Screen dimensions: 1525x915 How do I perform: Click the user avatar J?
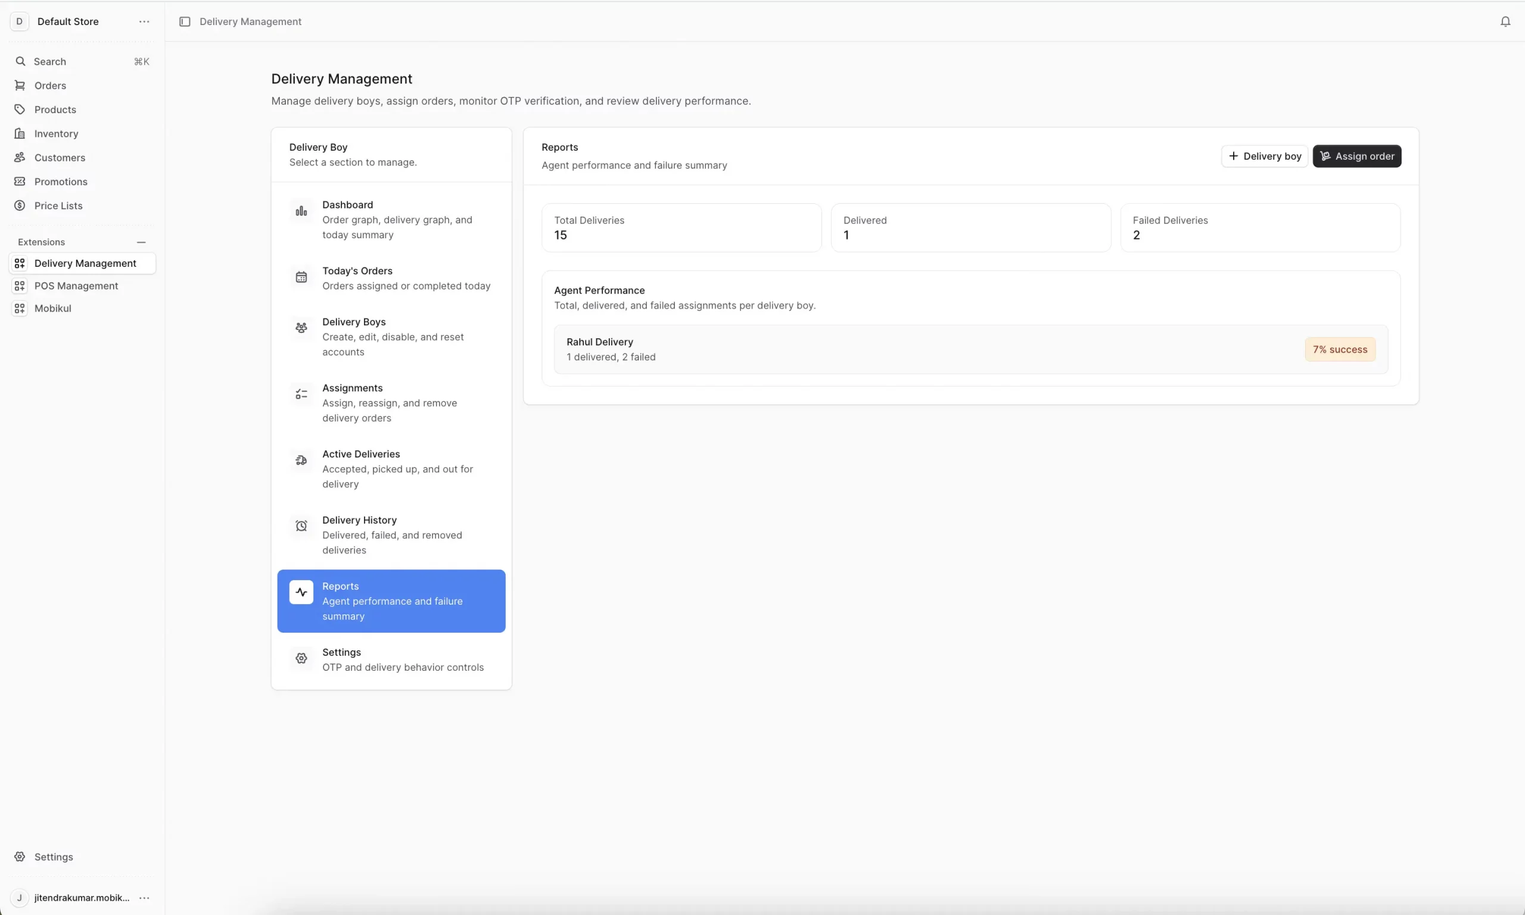[19, 898]
